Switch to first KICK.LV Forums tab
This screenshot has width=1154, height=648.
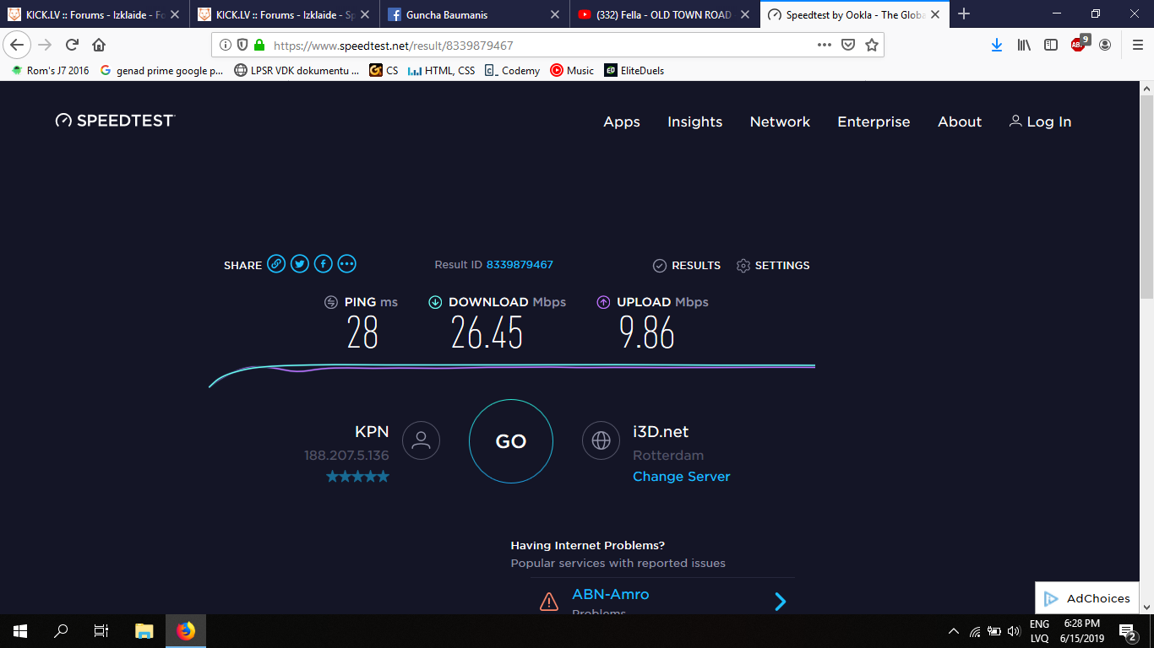point(94,14)
